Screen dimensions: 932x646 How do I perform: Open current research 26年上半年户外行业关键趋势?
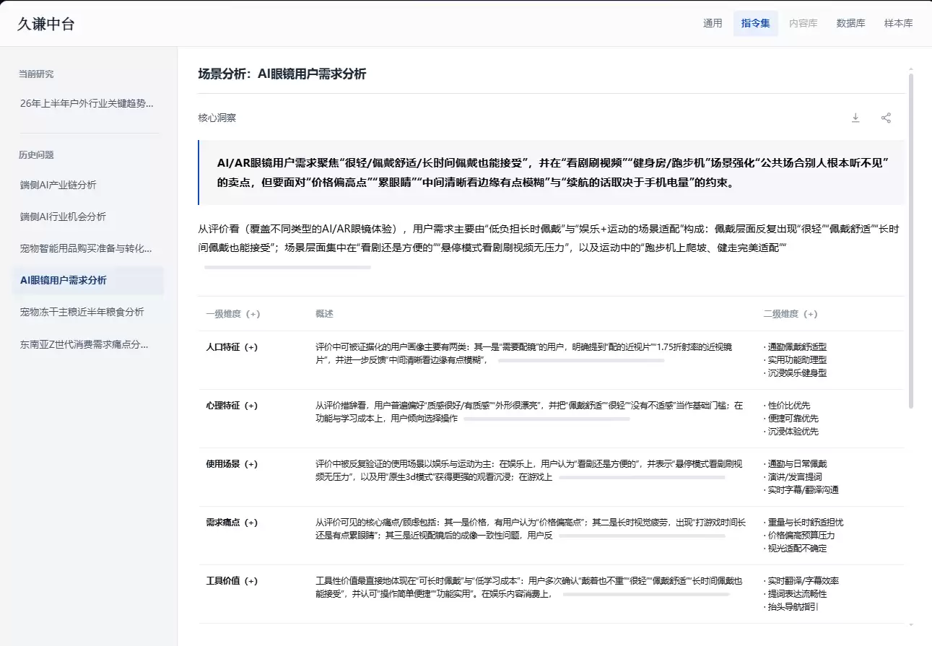tap(87, 103)
